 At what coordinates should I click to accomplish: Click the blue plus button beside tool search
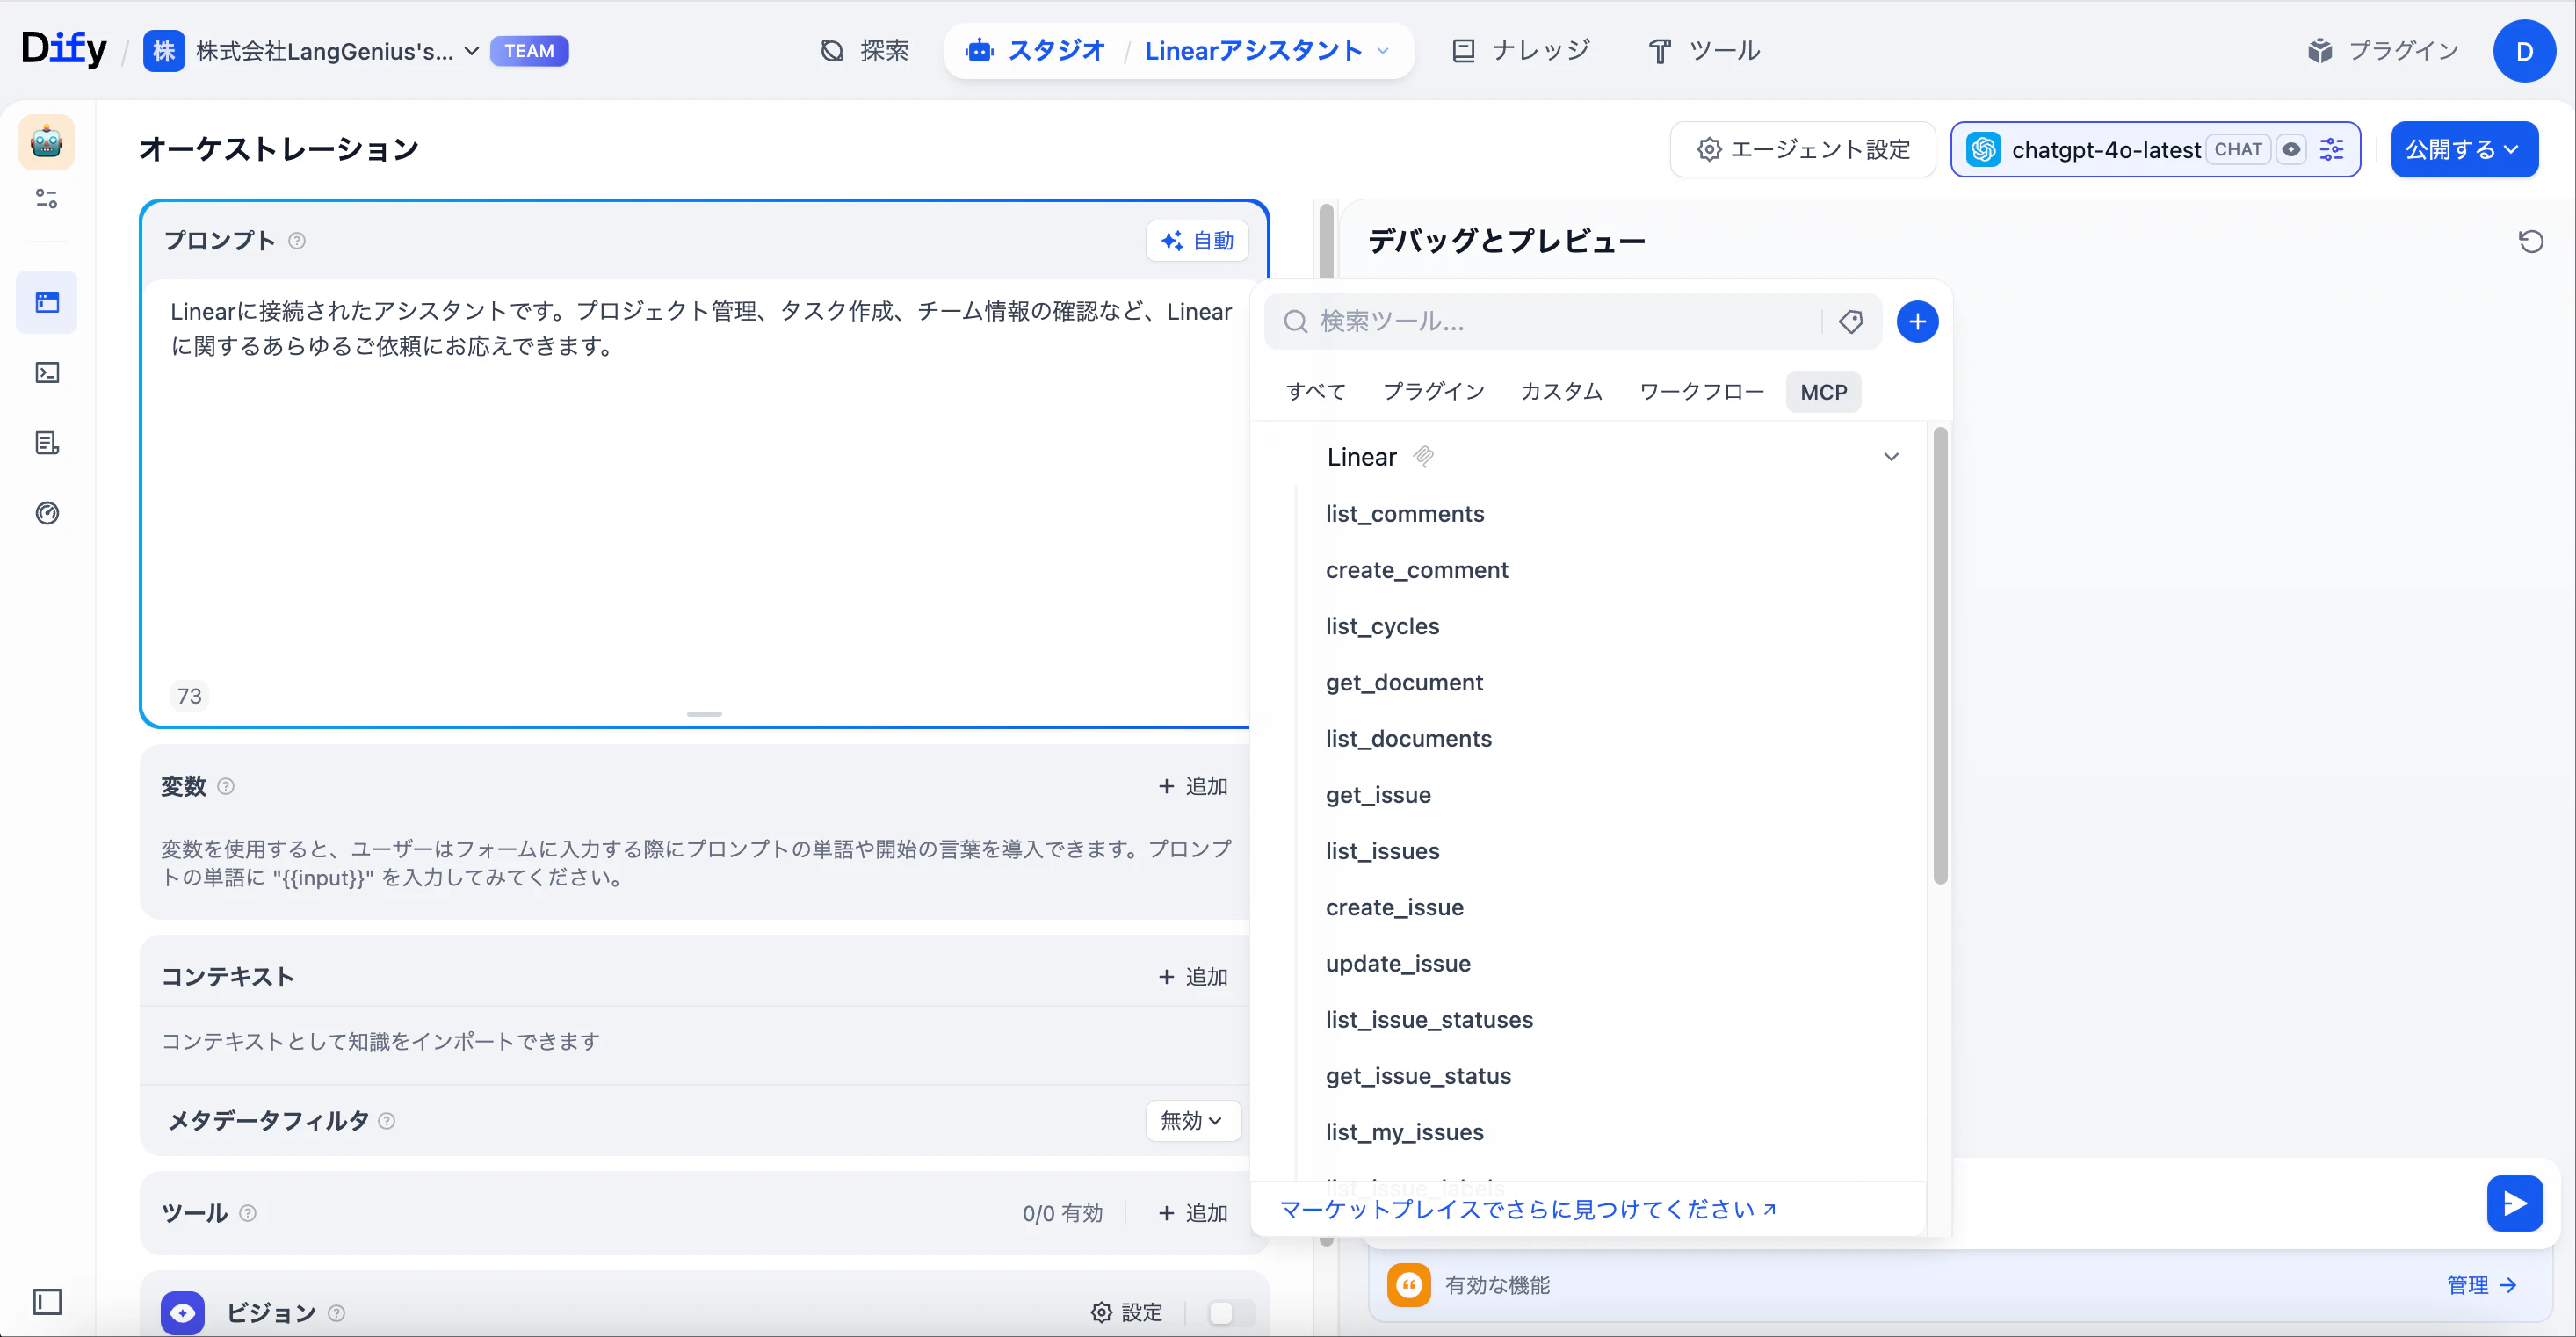pyautogui.click(x=1917, y=321)
